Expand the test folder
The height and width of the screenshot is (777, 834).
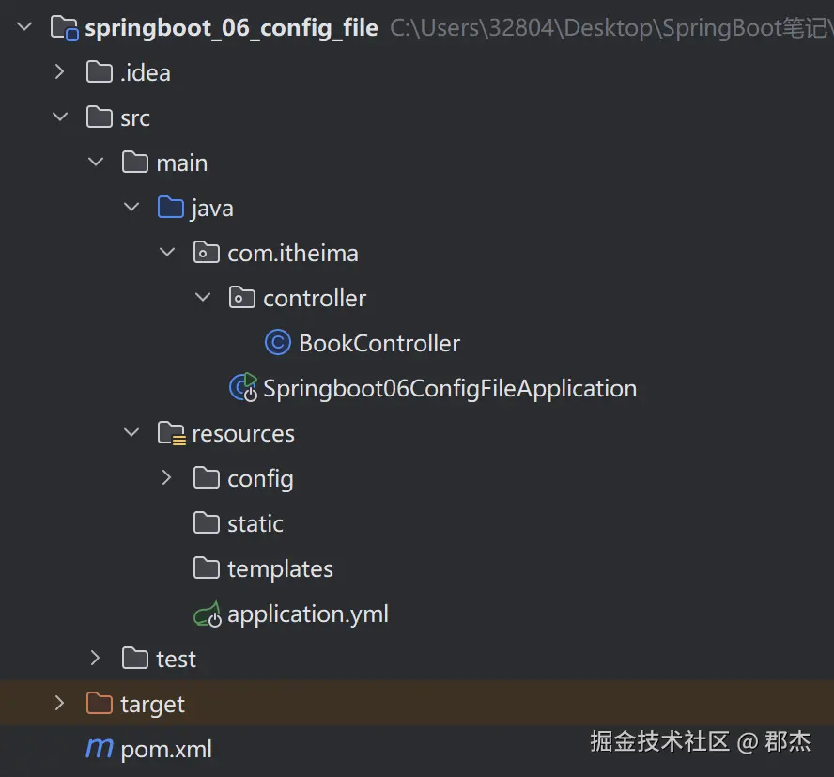pyautogui.click(x=96, y=659)
